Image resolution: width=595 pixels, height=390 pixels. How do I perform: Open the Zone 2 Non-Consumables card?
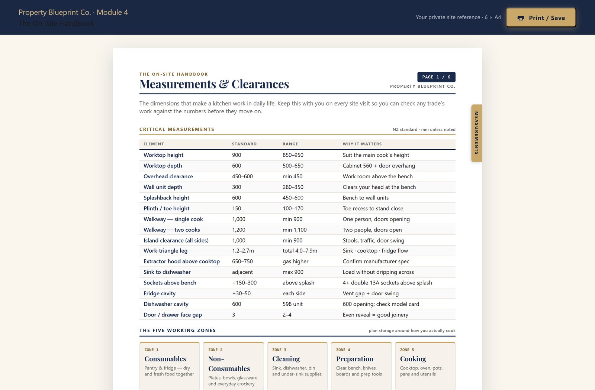pos(234,366)
